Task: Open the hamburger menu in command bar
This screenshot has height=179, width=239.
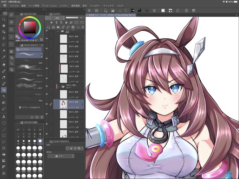Action: coord(89,11)
